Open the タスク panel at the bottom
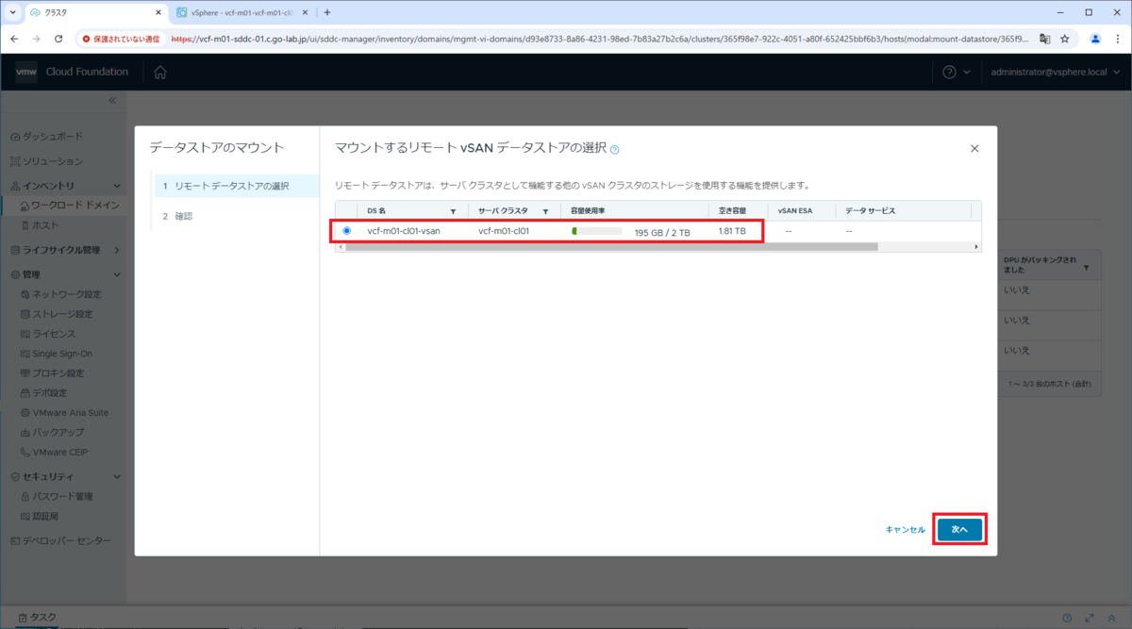 38,618
